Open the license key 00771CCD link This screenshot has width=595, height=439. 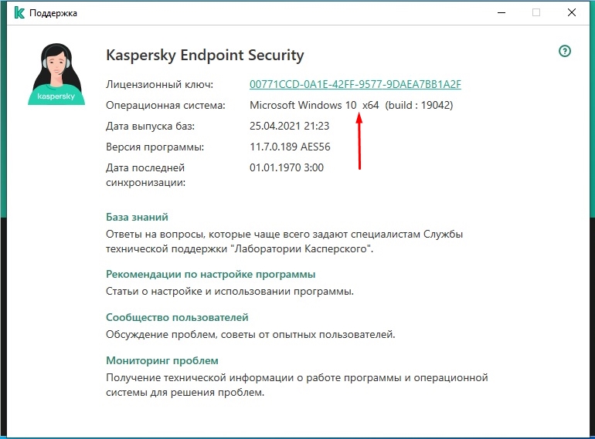[x=355, y=84]
